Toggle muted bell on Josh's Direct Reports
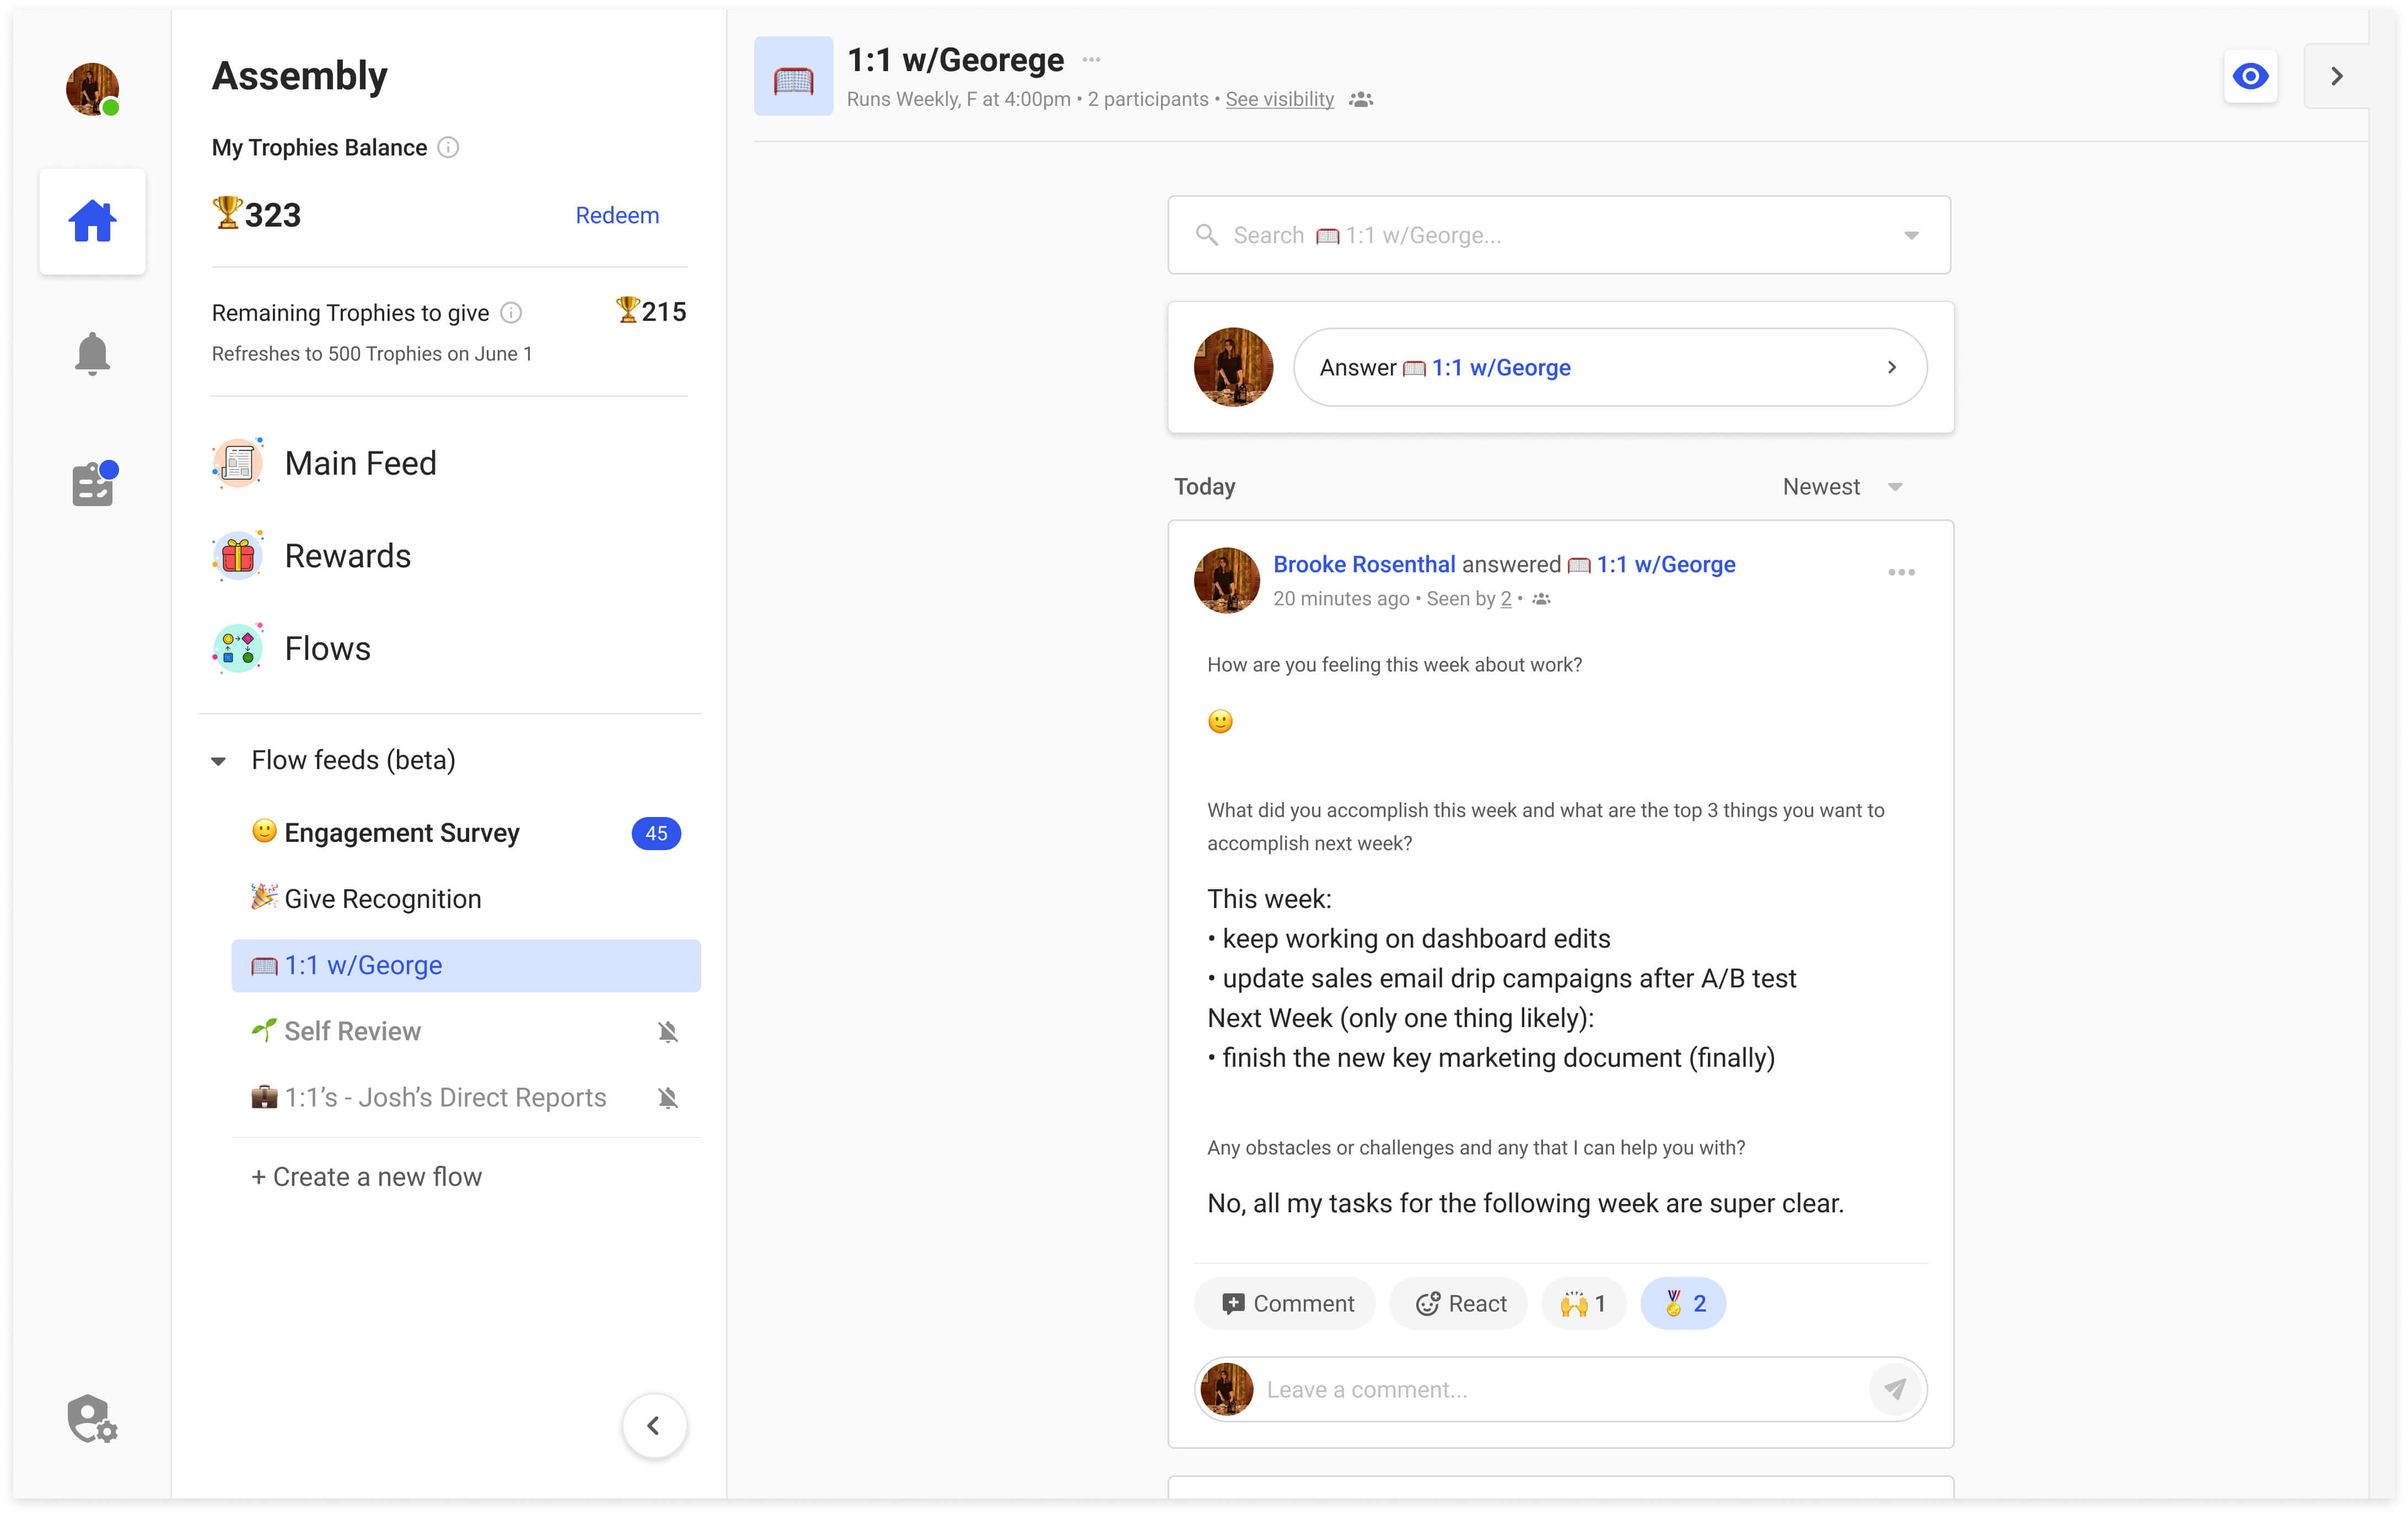Screen dimensions: 2408x1515 point(668,1098)
